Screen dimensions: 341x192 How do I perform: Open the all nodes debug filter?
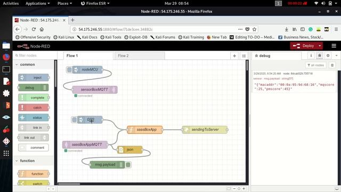pos(316,65)
